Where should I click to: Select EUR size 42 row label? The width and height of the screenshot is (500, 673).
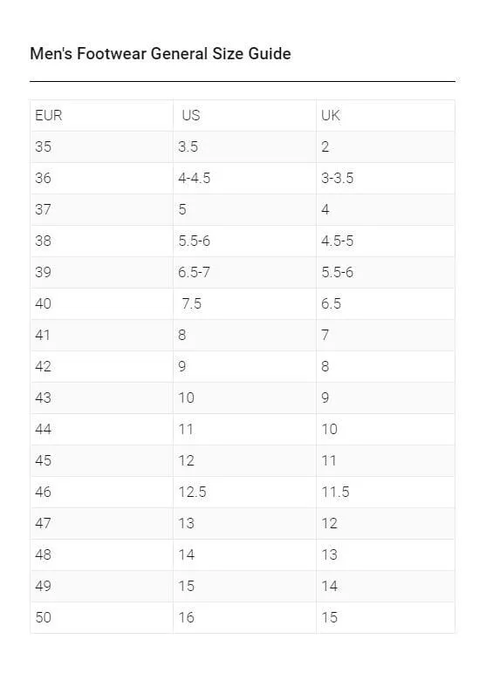pyautogui.click(x=101, y=366)
